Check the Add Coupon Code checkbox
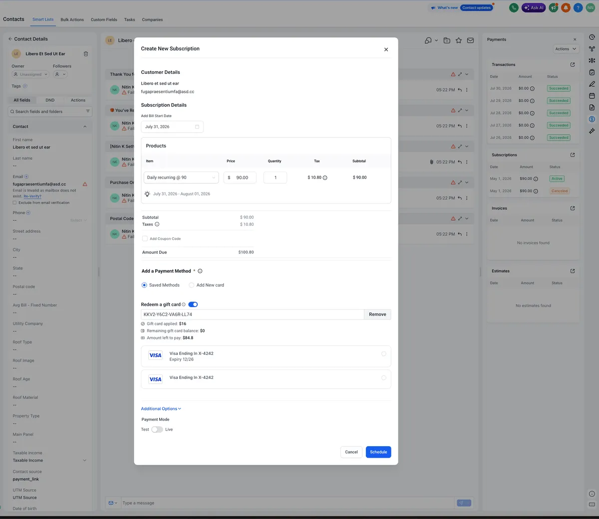 pos(145,238)
